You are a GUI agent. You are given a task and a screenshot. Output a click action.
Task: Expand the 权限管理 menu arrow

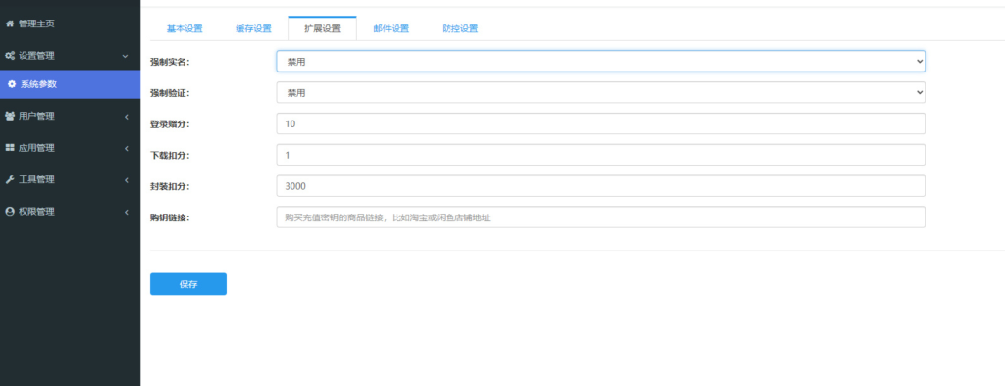click(127, 212)
